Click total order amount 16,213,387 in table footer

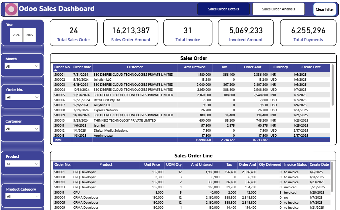click(260, 140)
